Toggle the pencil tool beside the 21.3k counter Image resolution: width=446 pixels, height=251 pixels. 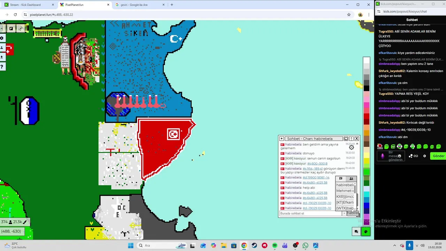coord(25,222)
